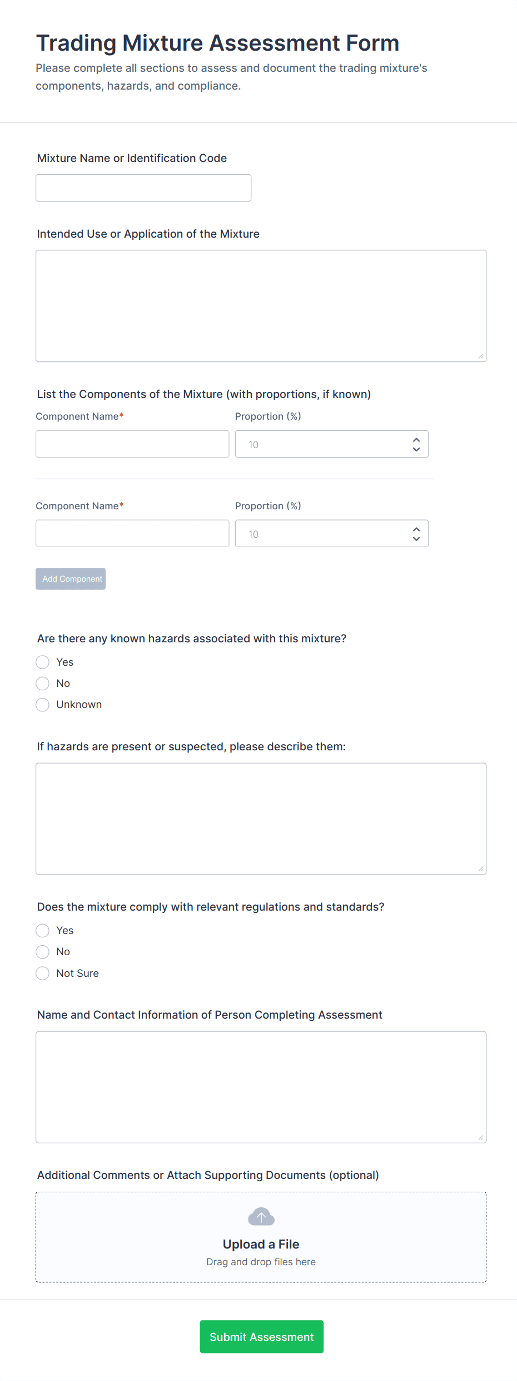Choose No for known hazards question
Screen dimensions: 517x1381
tap(43, 683)
